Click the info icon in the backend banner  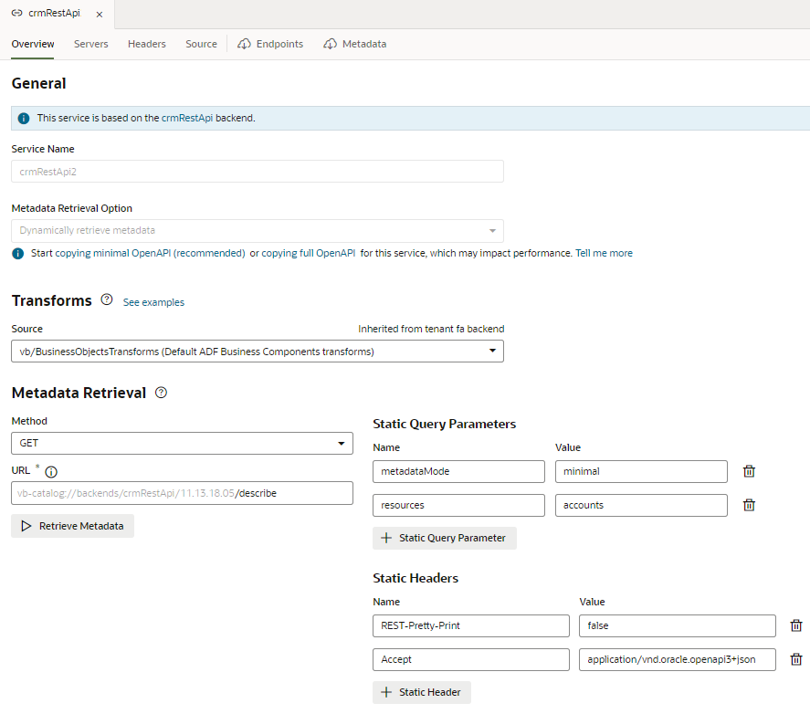pos(24,119)
